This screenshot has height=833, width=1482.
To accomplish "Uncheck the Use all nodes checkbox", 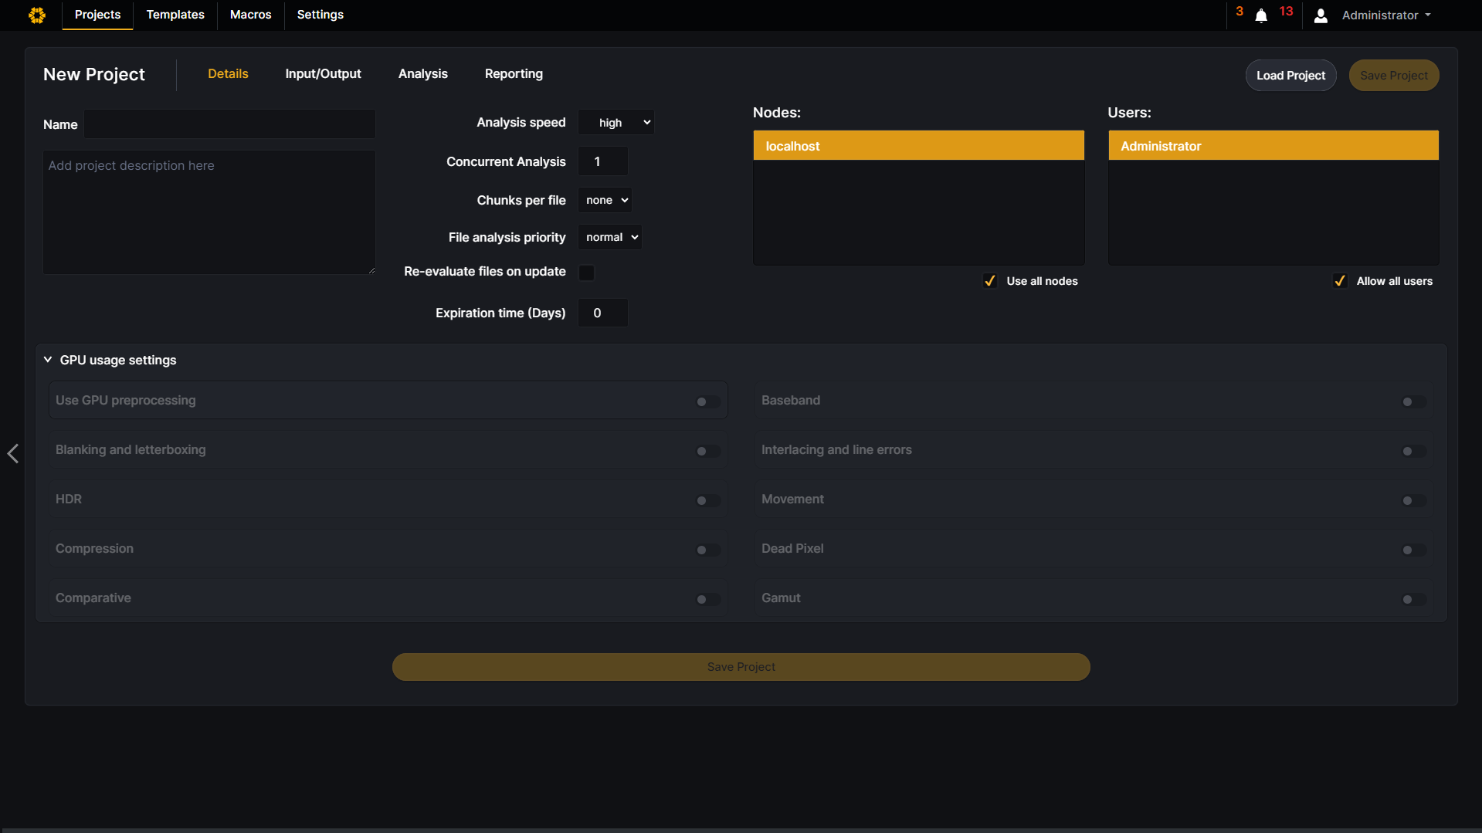I will 989,280.
